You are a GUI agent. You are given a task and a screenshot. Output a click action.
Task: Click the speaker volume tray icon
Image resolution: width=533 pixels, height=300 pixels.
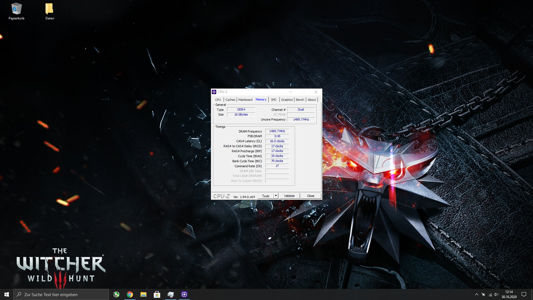coord(496,294)
